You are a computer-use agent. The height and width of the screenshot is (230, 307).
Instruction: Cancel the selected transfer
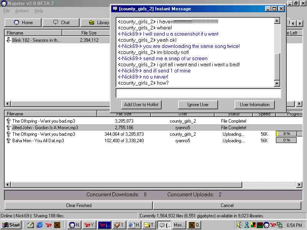pyautogui.click(x=227, y=205)
